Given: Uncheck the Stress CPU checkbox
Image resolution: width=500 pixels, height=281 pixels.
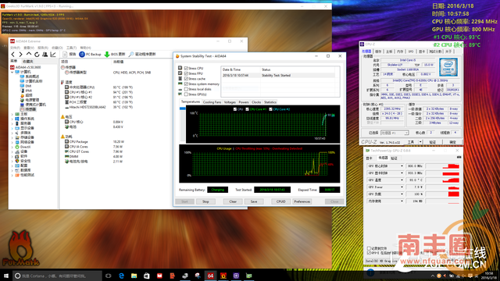Looking at the screenshot, I should click(x=186, y=68).
